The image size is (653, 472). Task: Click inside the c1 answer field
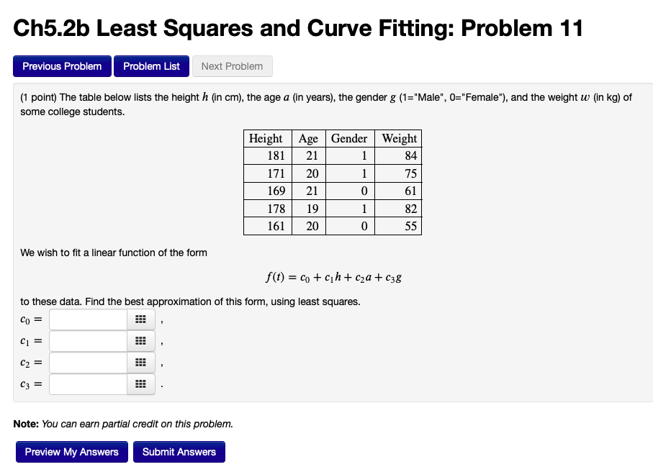tap(86, 340)
